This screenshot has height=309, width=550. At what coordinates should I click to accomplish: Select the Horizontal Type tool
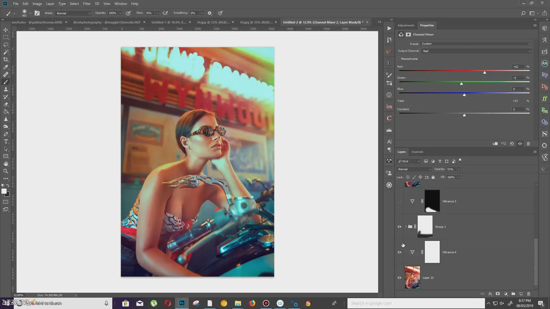click(6, 141)
